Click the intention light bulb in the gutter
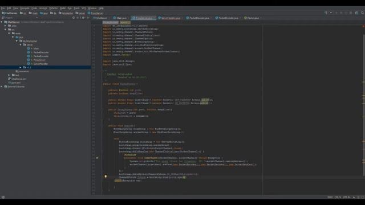This screenshot has height=205, width=365. point(106,177)
